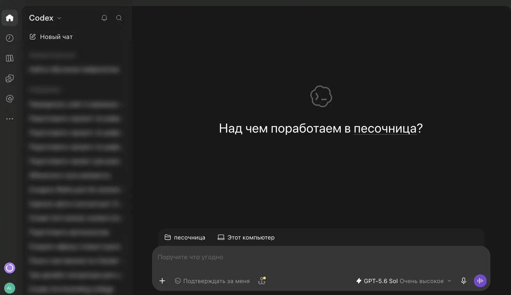Image resolution: width=511 pixels, height=295 pixels.
Task: Click the underlined "песочница" link in heading
Action: coord(385,128)
